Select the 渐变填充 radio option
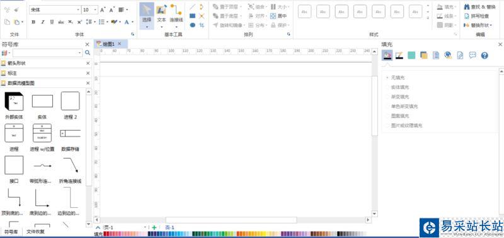 tap(398, 97)
